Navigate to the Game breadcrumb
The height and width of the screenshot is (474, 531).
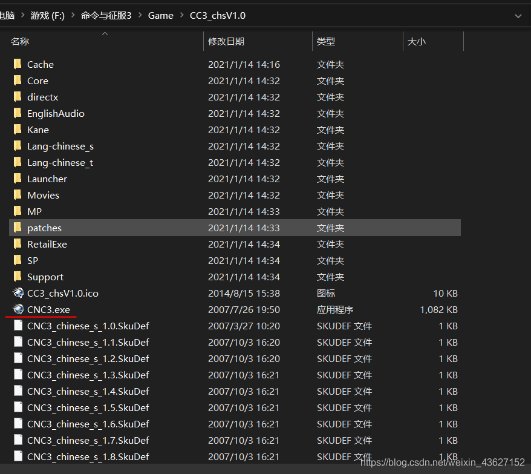coord(160,15)
